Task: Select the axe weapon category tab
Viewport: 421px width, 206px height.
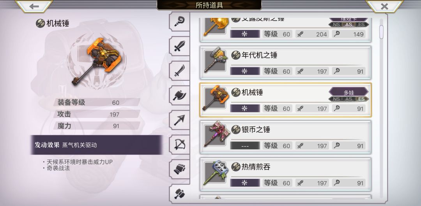Action: point(179,95)
